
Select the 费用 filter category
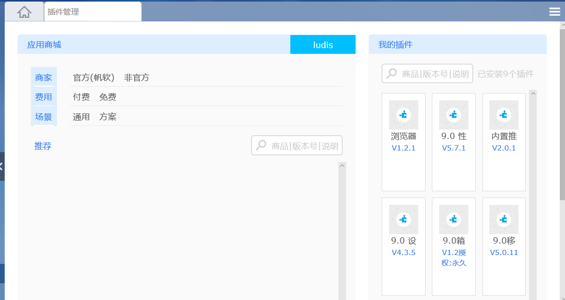point(43,97)
